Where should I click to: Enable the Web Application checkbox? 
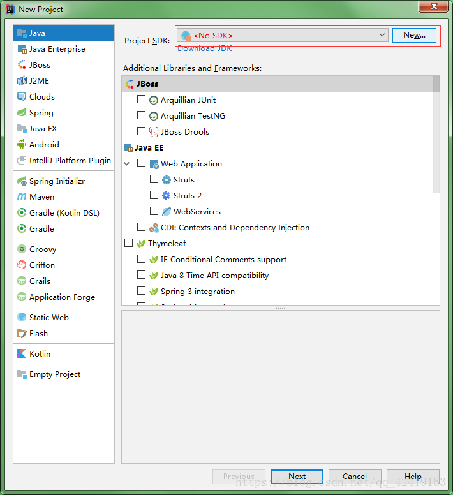tap(141, 163)
